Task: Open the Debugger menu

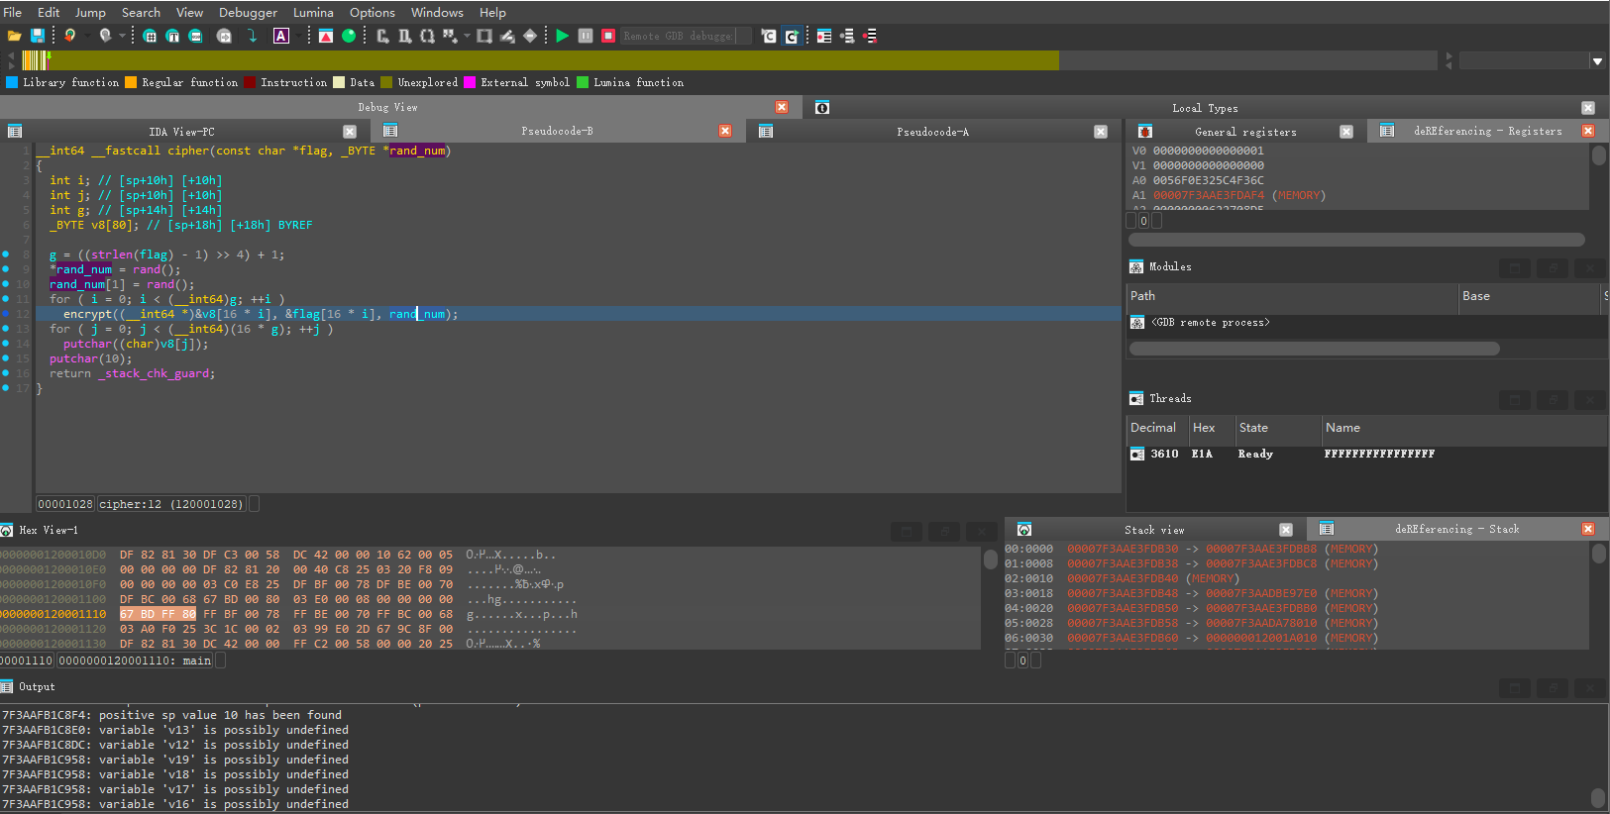Action: point(248,12)
